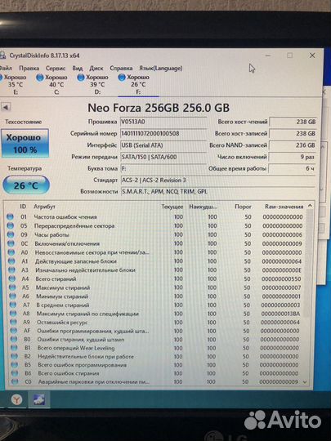
Task: Maximize the CrystalDiskInfo window
Action: click(290, 56)
